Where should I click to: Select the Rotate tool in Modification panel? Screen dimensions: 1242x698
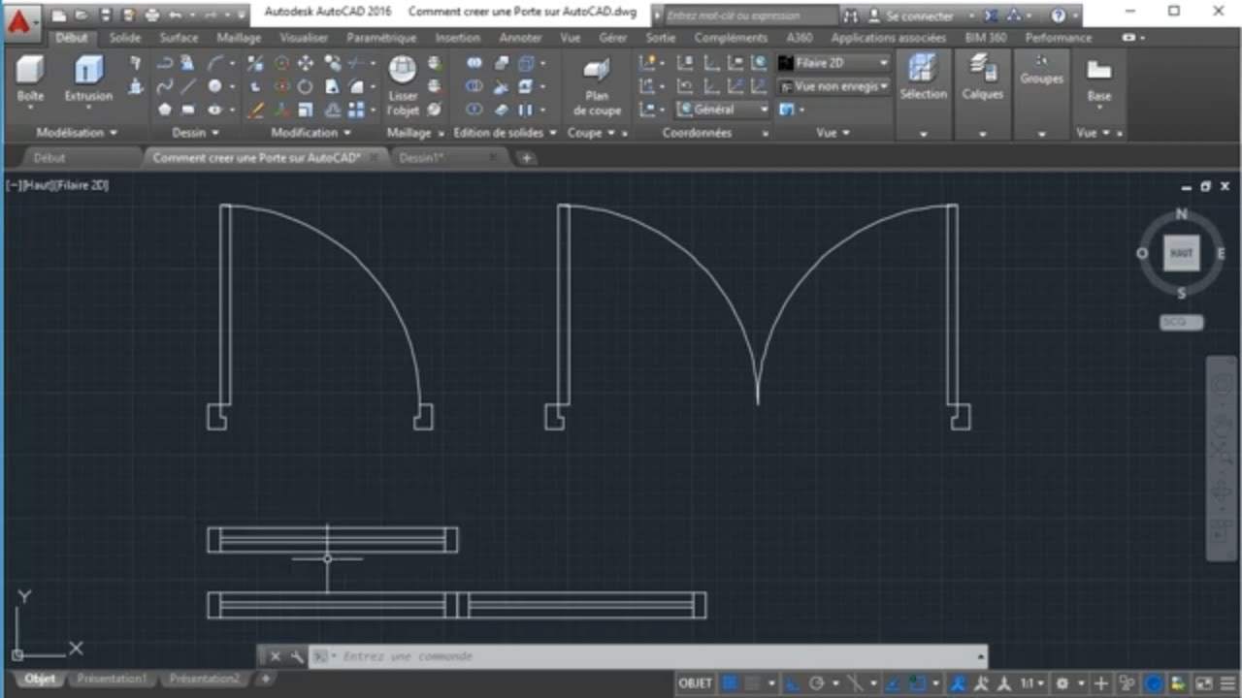tap(306, 86)
